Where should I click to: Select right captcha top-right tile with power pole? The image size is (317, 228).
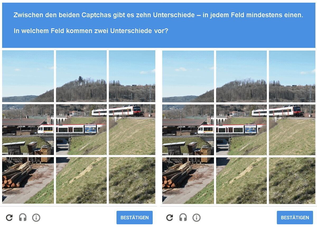[292, 76]
